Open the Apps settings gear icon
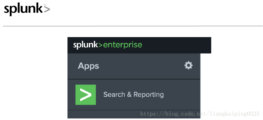263x120 pixels. click(188, 65)
